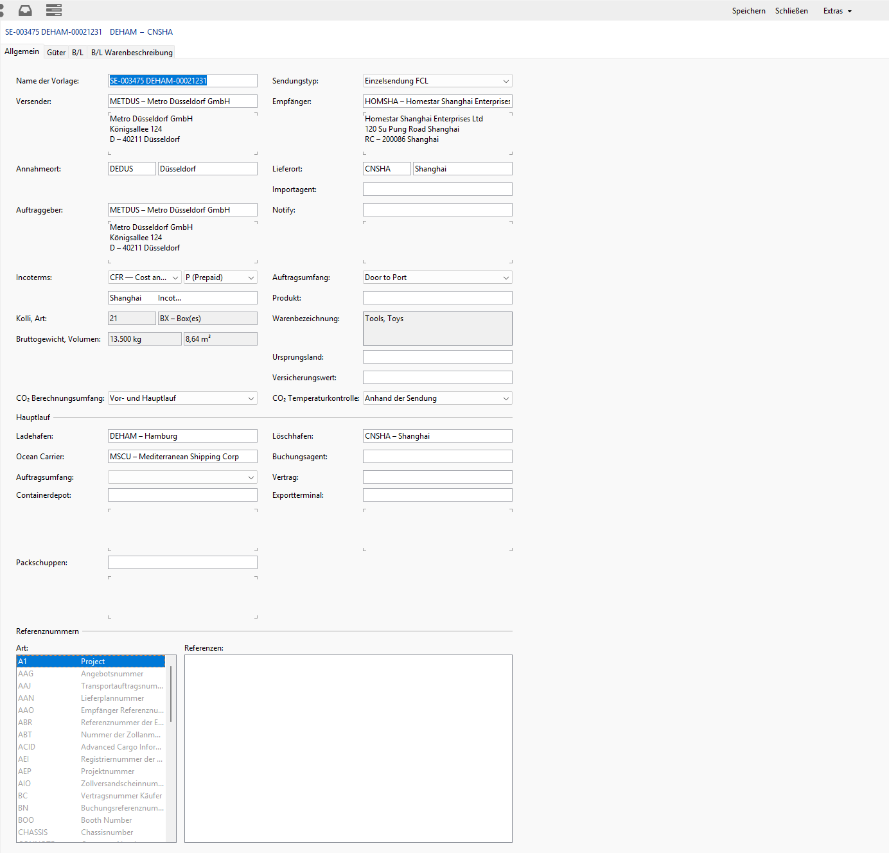Open the P (Prepaid) dropdown
Image resolution: width=889 pixels, height=853 pixels.
pyautogui.click(x=251, y=277)
